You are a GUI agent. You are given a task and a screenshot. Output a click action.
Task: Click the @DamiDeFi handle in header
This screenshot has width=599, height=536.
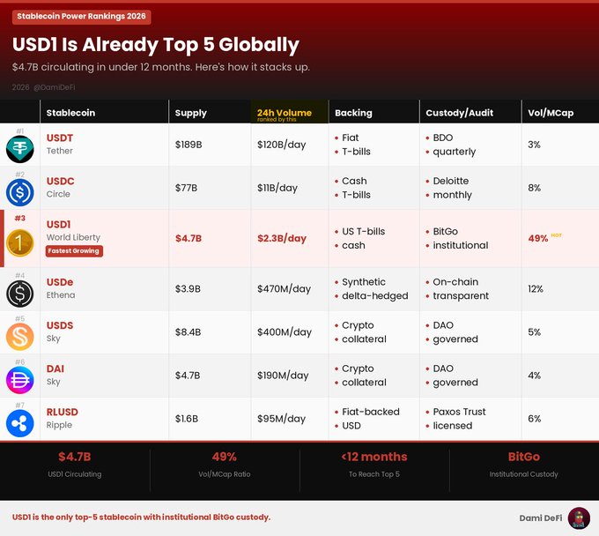click(x=55, y=87)
